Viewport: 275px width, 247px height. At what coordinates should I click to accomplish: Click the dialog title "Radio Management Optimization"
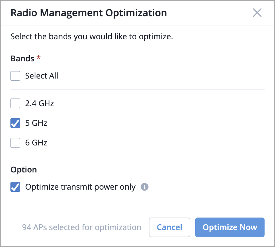89,13
